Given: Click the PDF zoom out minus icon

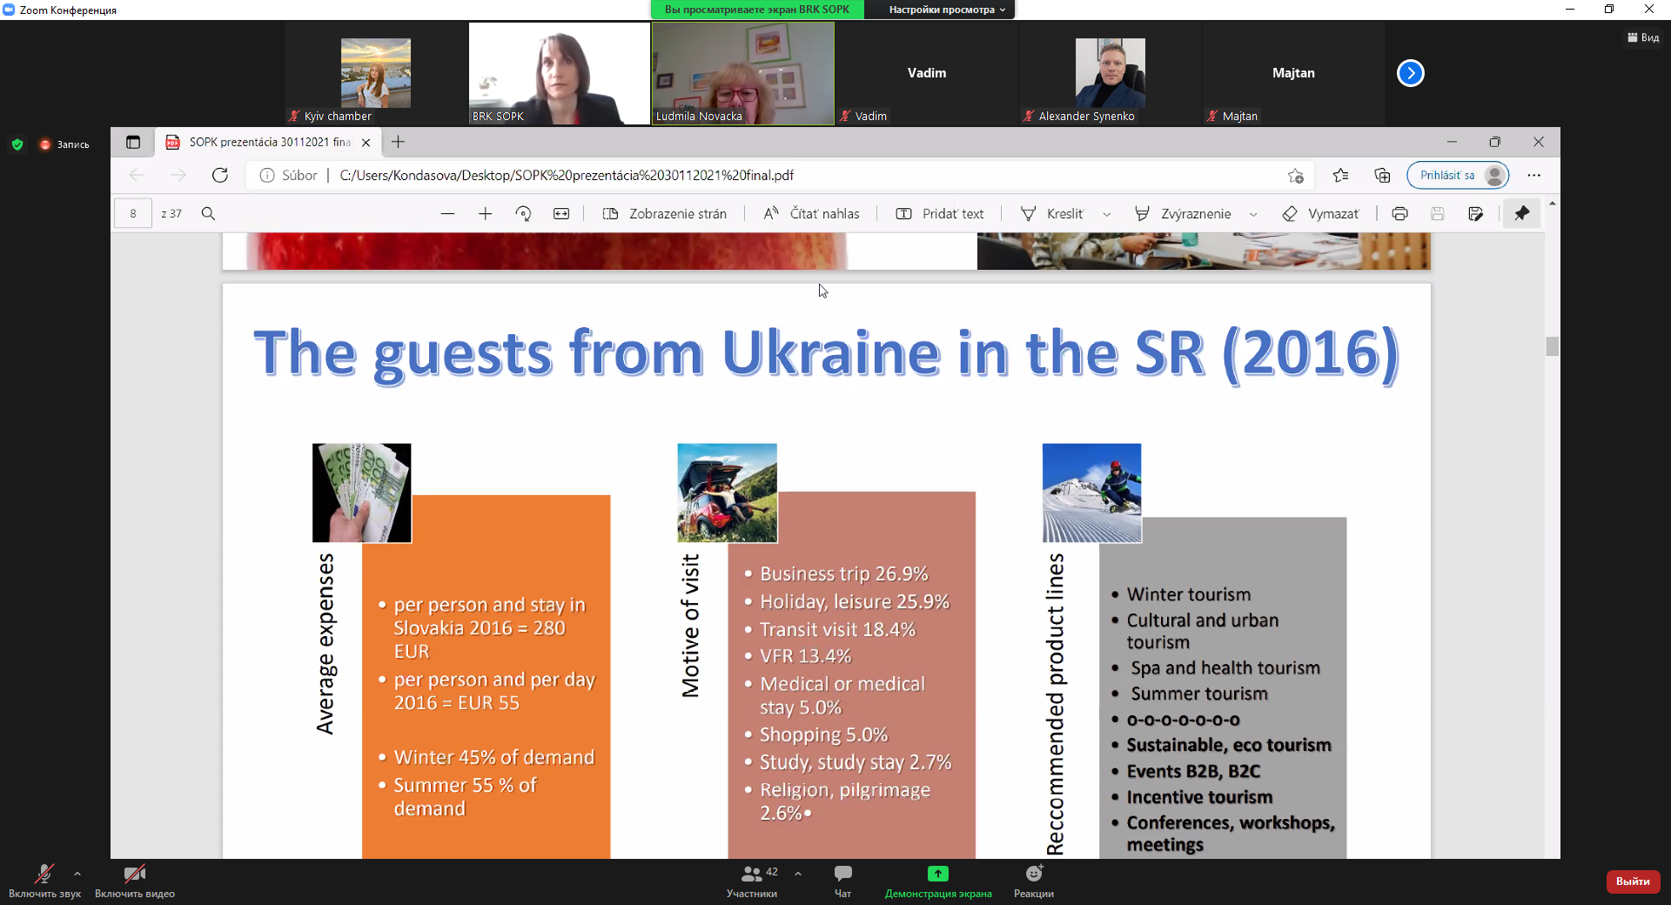Looking at the screenshot, I should 447,214.
